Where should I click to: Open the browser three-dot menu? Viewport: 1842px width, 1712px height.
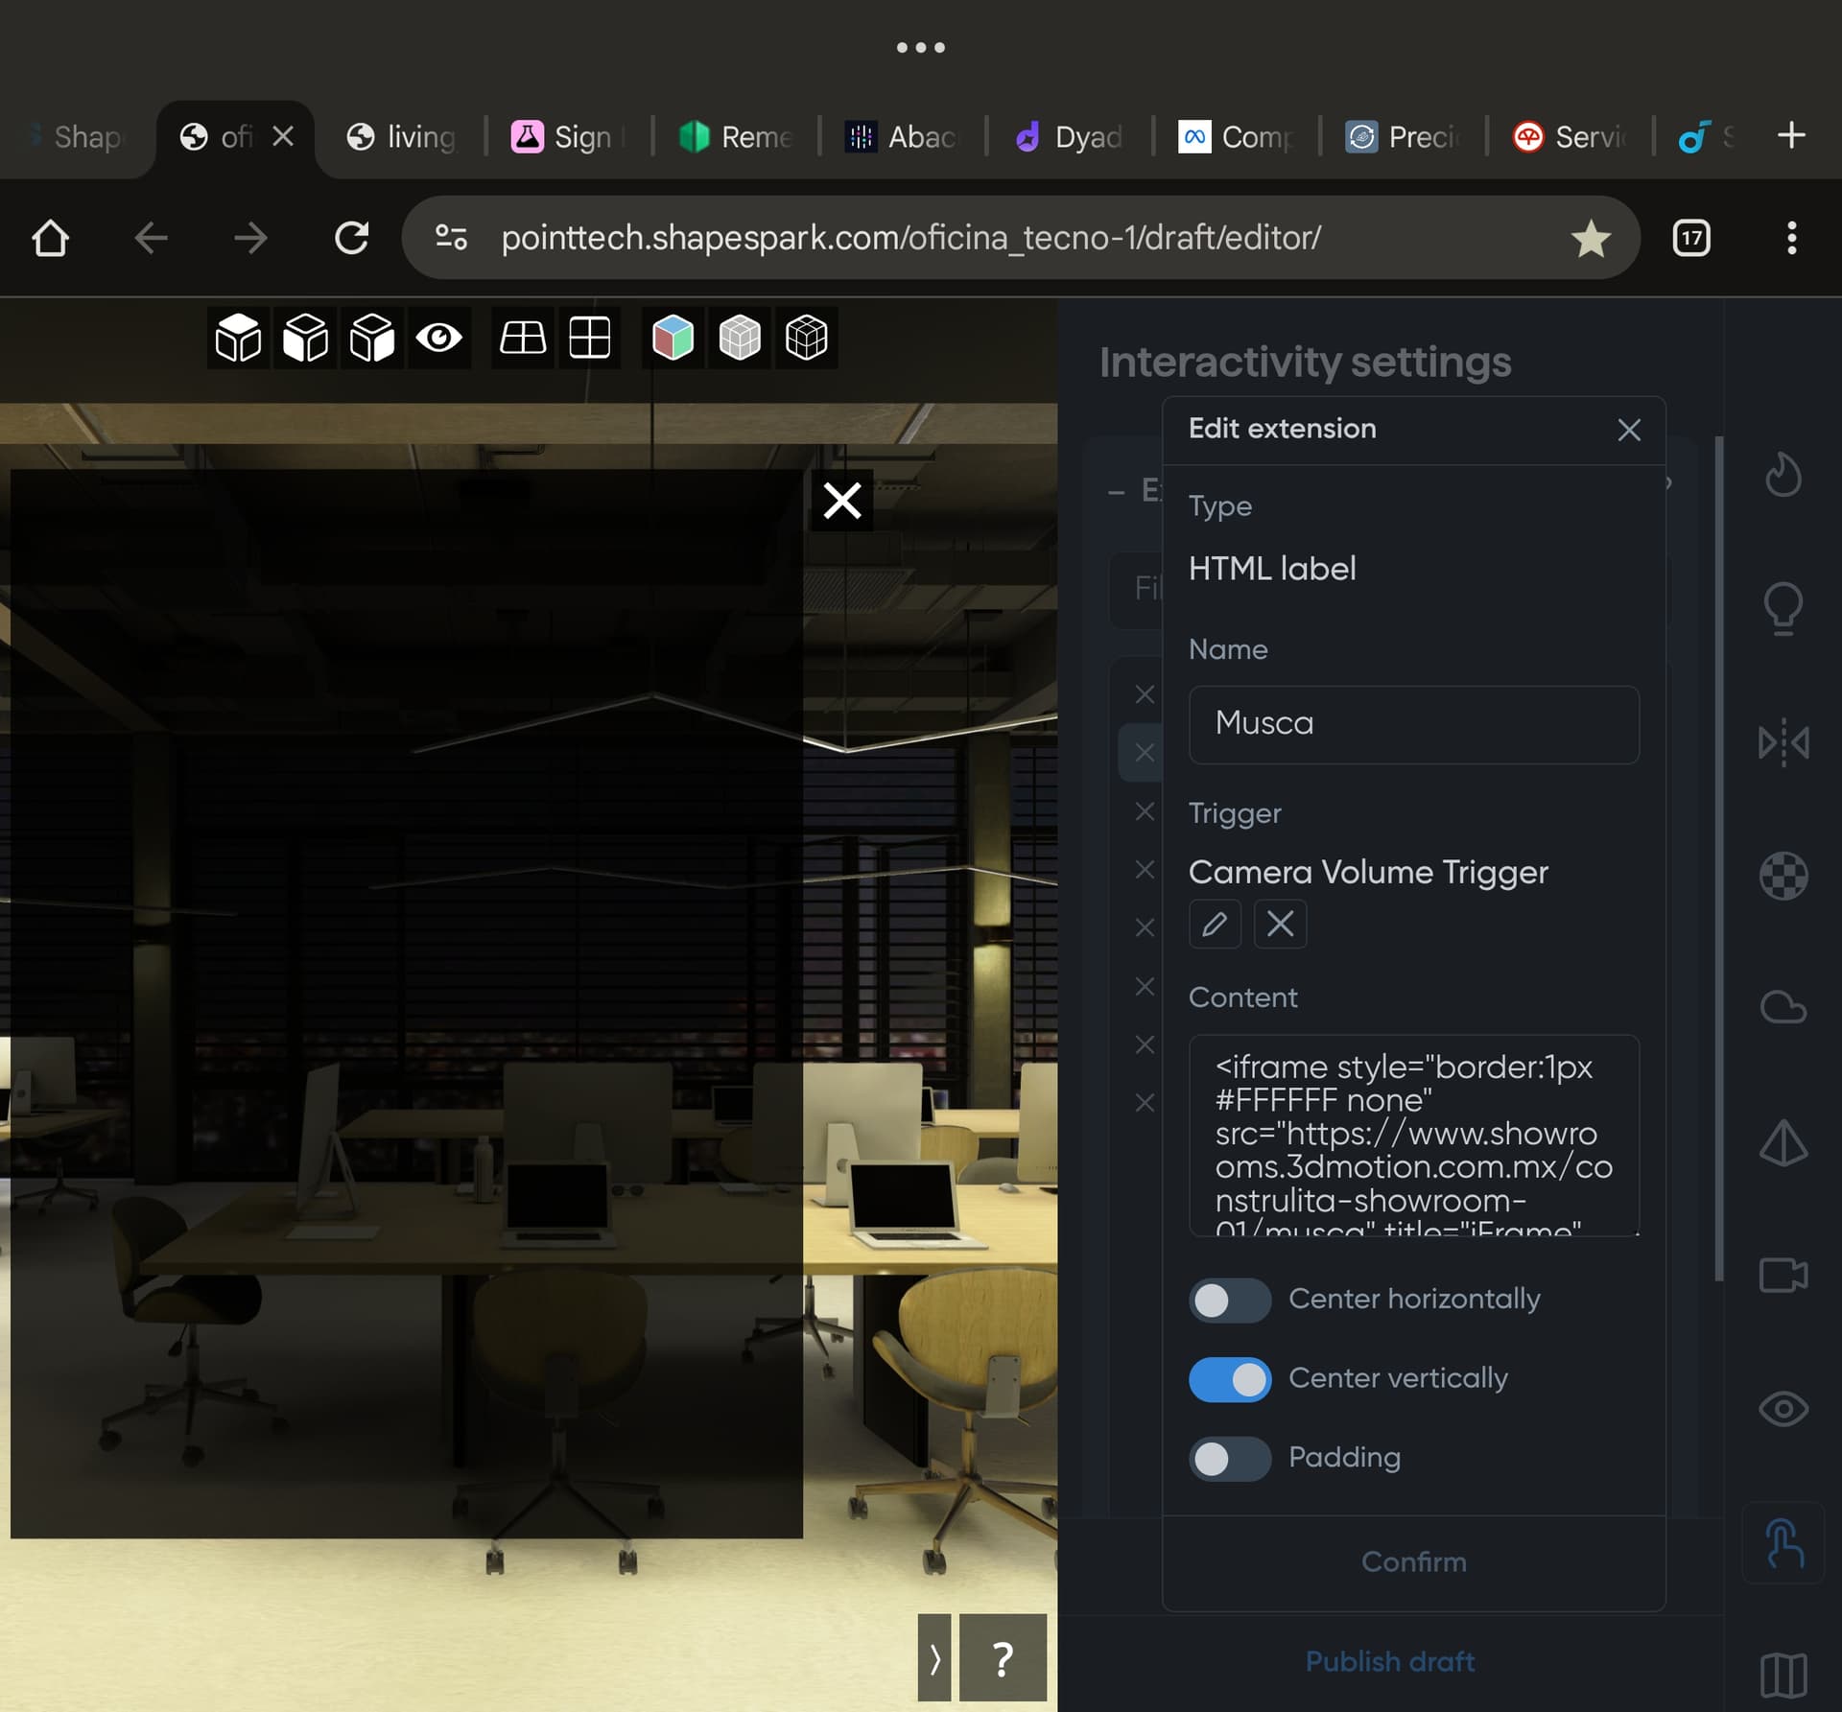click(x=1790, y=238)
